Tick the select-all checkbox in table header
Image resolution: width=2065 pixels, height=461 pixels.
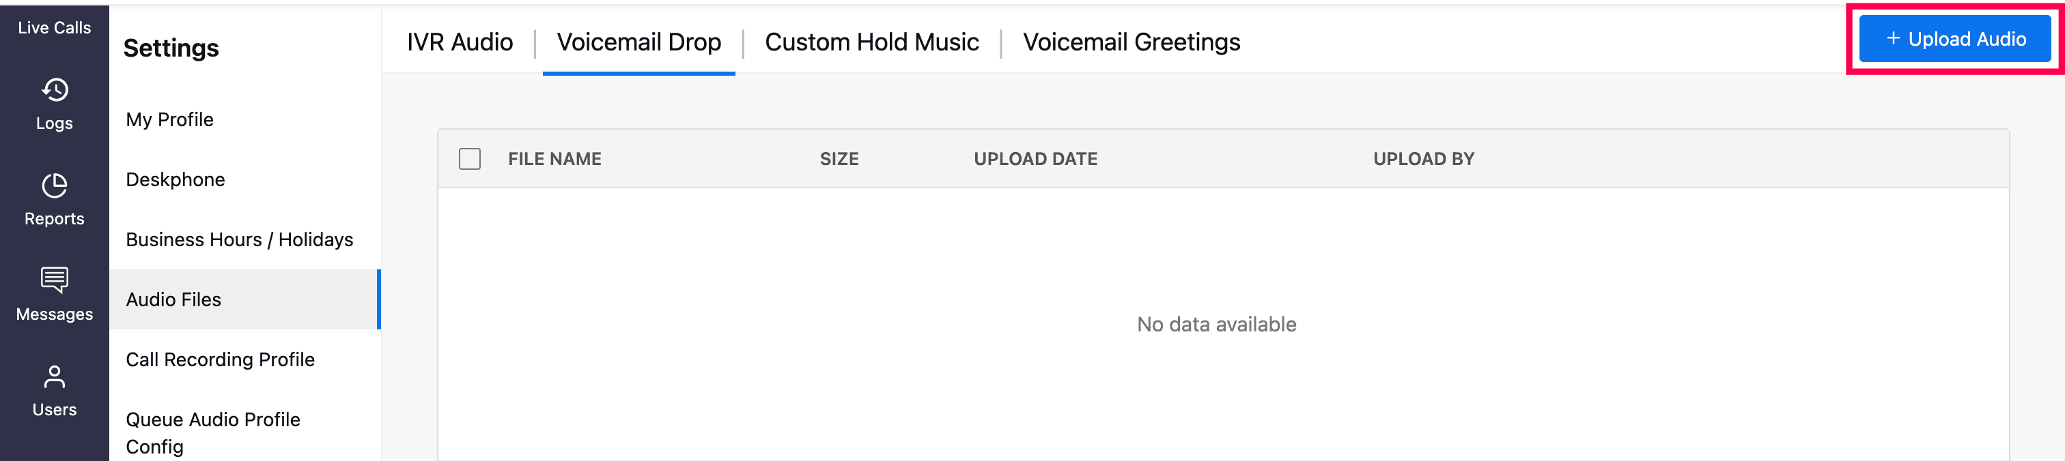[470, 158]
